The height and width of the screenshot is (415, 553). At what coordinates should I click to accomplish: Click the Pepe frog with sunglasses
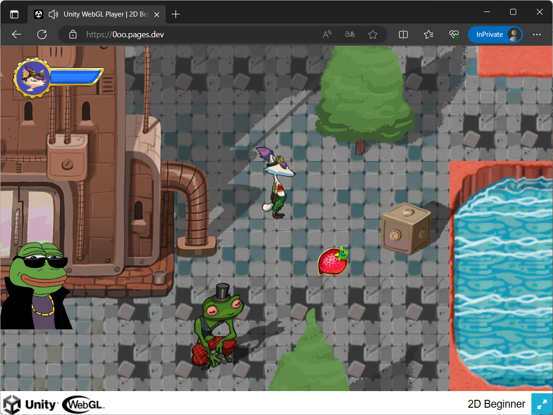click(36, 286)
